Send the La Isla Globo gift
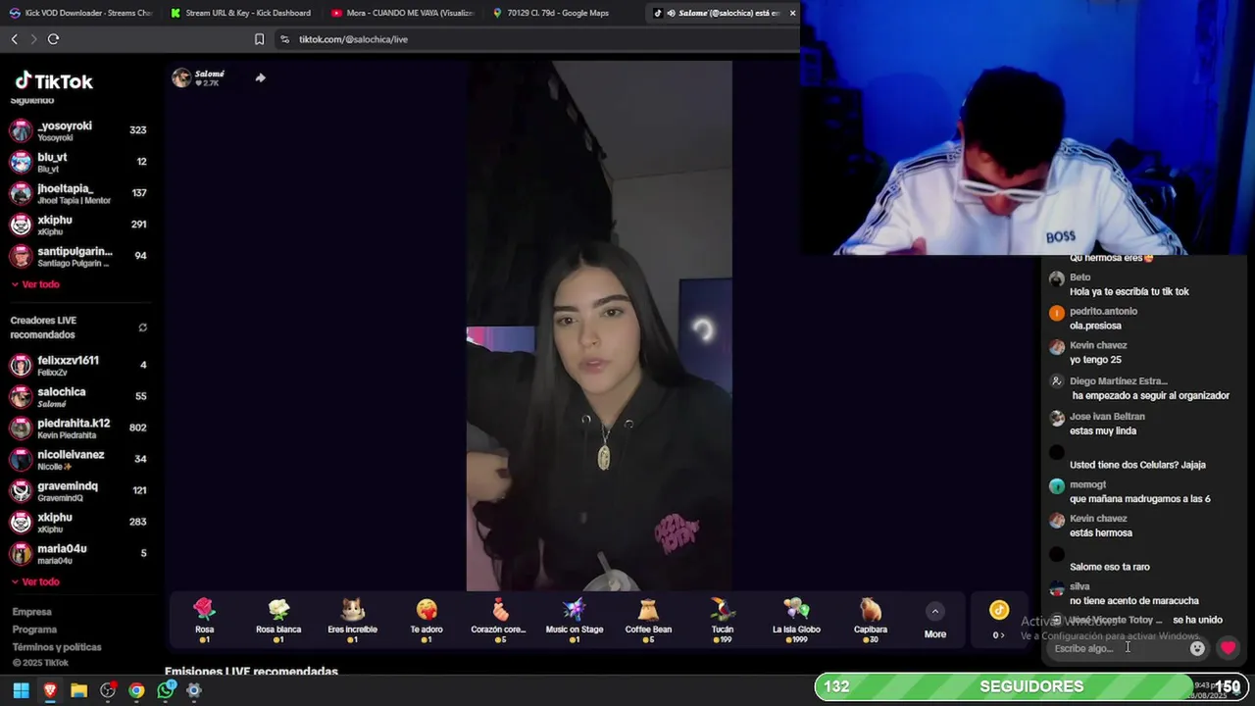1255x706 pixels. pyautogui.click(x=796, y=620)
